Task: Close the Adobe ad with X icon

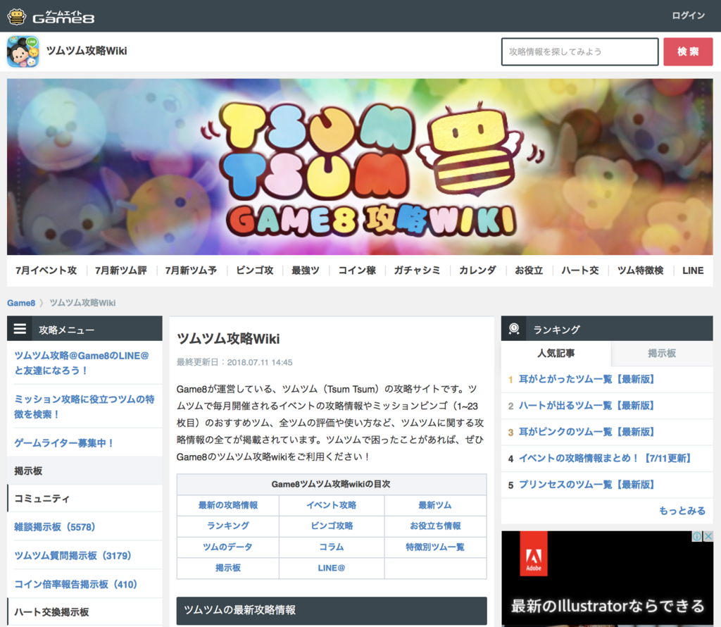Action: [x=708, y=536]
